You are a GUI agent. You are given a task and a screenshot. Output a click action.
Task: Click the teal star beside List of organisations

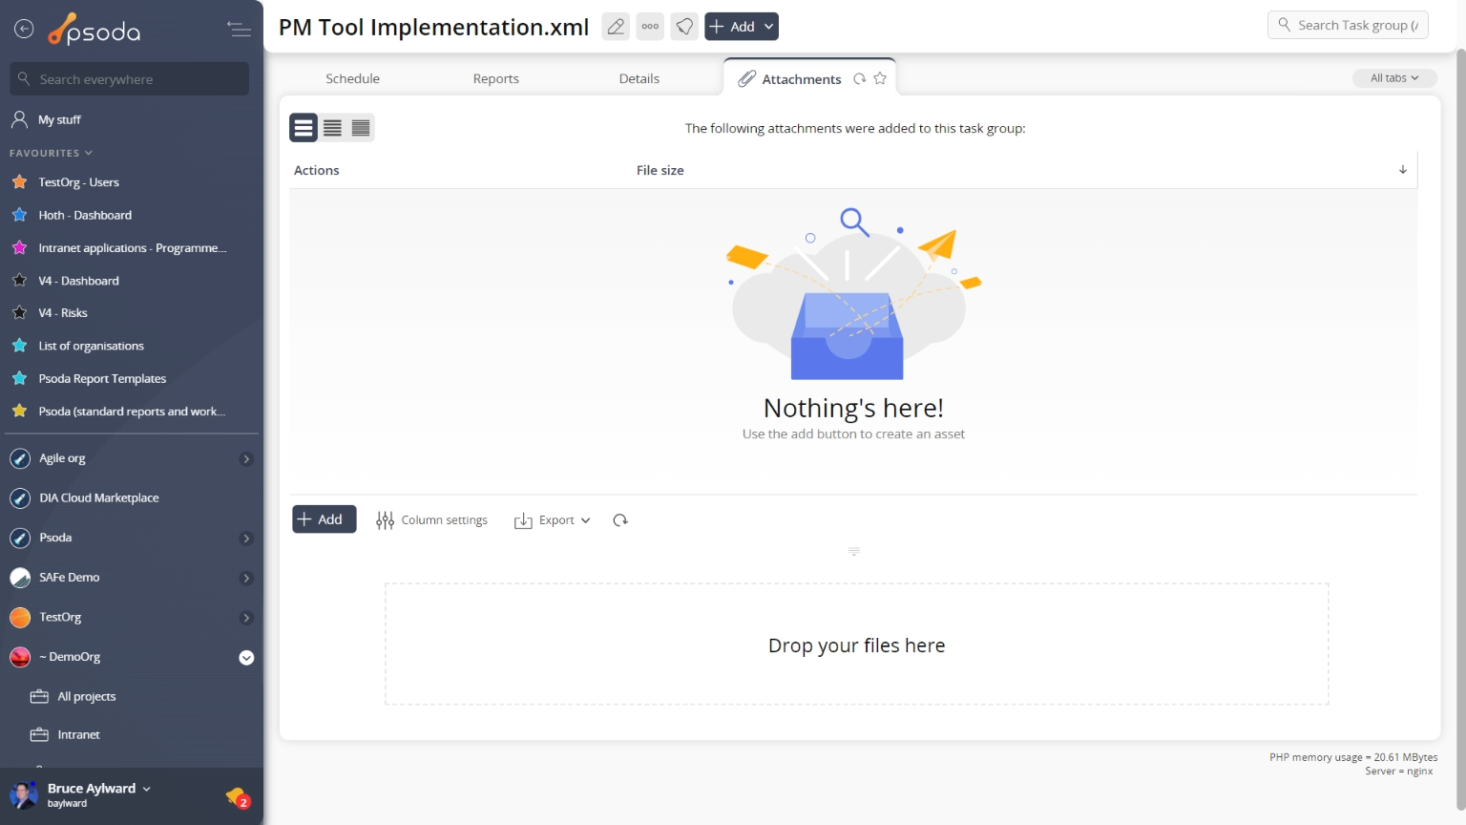coord(19,346)
